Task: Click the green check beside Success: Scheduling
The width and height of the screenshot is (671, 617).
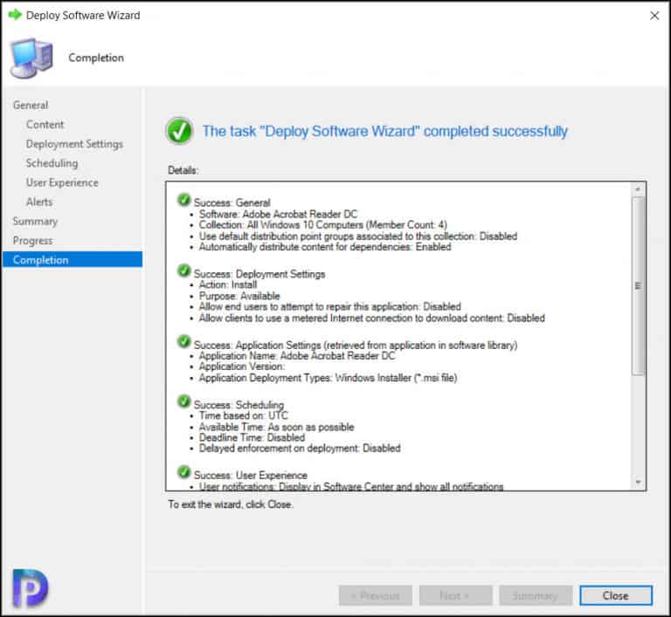Action: click(x=183, y=401)
